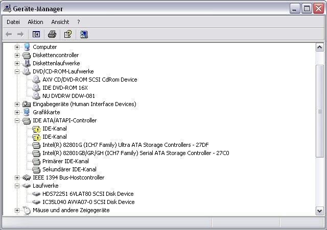Select Primärer IDE-Kanal entry
This screenshot has height=230, width=327.
point(65,161)
